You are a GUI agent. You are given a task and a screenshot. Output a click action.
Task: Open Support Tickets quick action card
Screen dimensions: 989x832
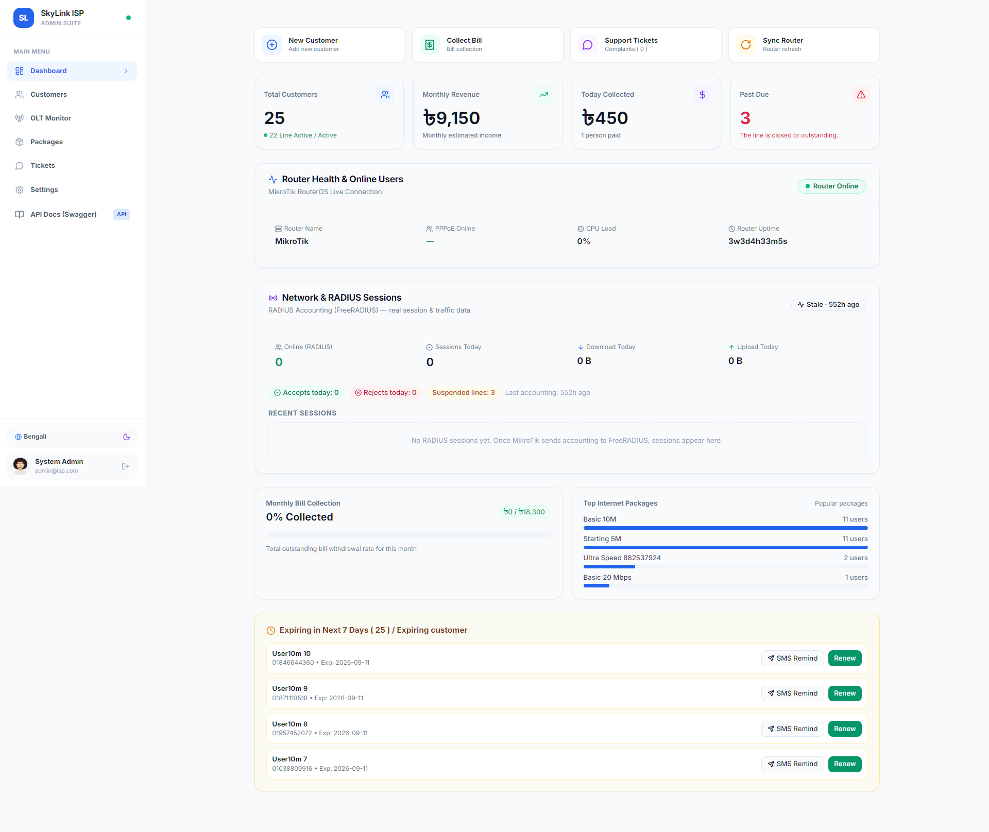click(x=646, y=45)
